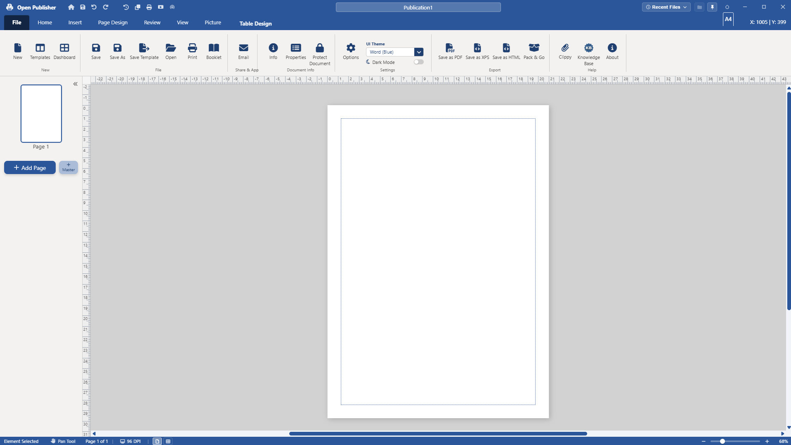This screenshot has height=445, width=791.
Task: Switch to grid view in status bar
Action: 168,441
